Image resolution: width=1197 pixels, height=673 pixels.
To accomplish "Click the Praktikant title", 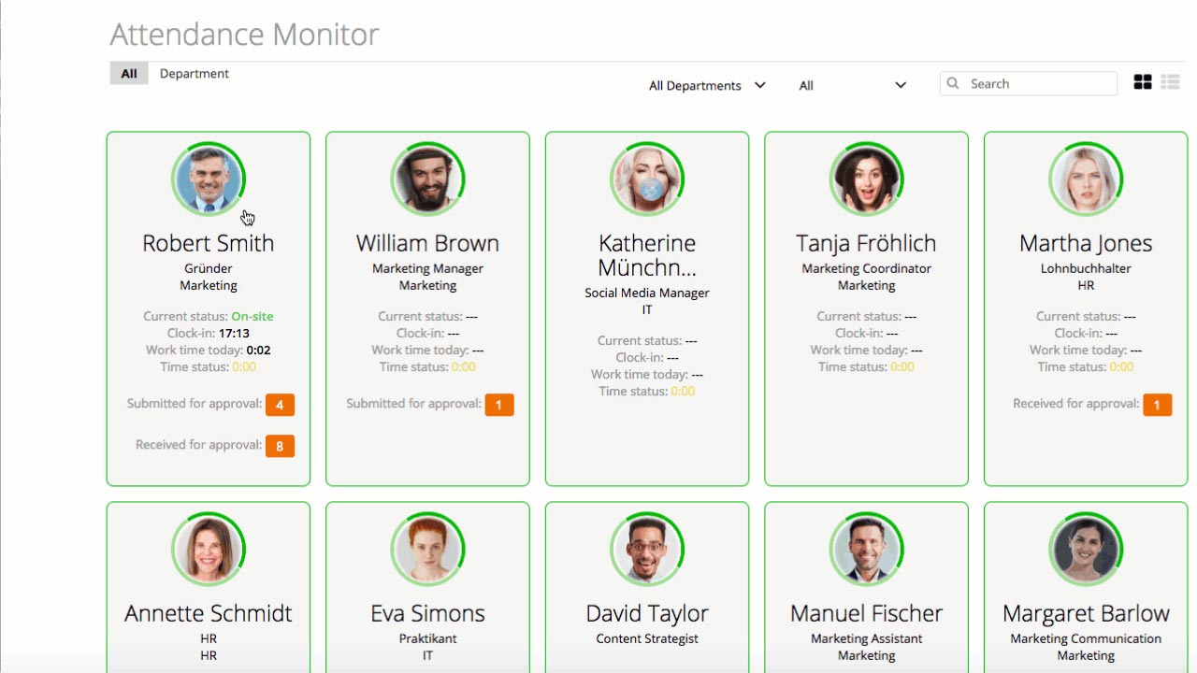I will coord(427,638).
